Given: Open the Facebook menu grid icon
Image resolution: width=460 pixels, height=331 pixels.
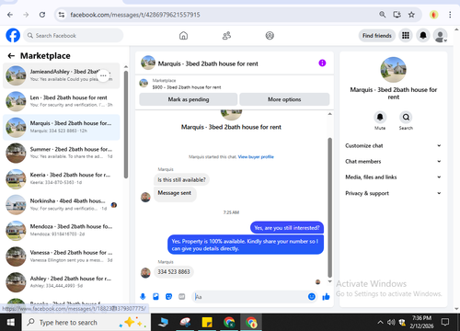Looking at the screenshot, I should click(x=406, y=36).
